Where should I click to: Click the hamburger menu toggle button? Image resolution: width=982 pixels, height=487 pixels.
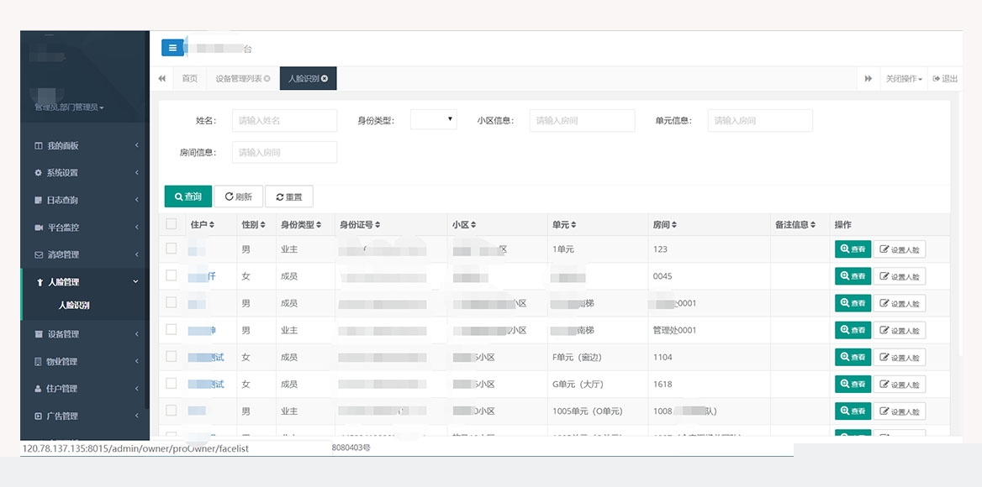pyautogui.click(x=172, y=48)
